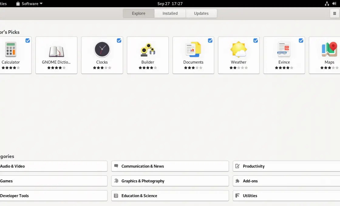Click the installed checkmark on Clocks
The width and height of the screenshot is (340, 206).
(x=119, y=41)
